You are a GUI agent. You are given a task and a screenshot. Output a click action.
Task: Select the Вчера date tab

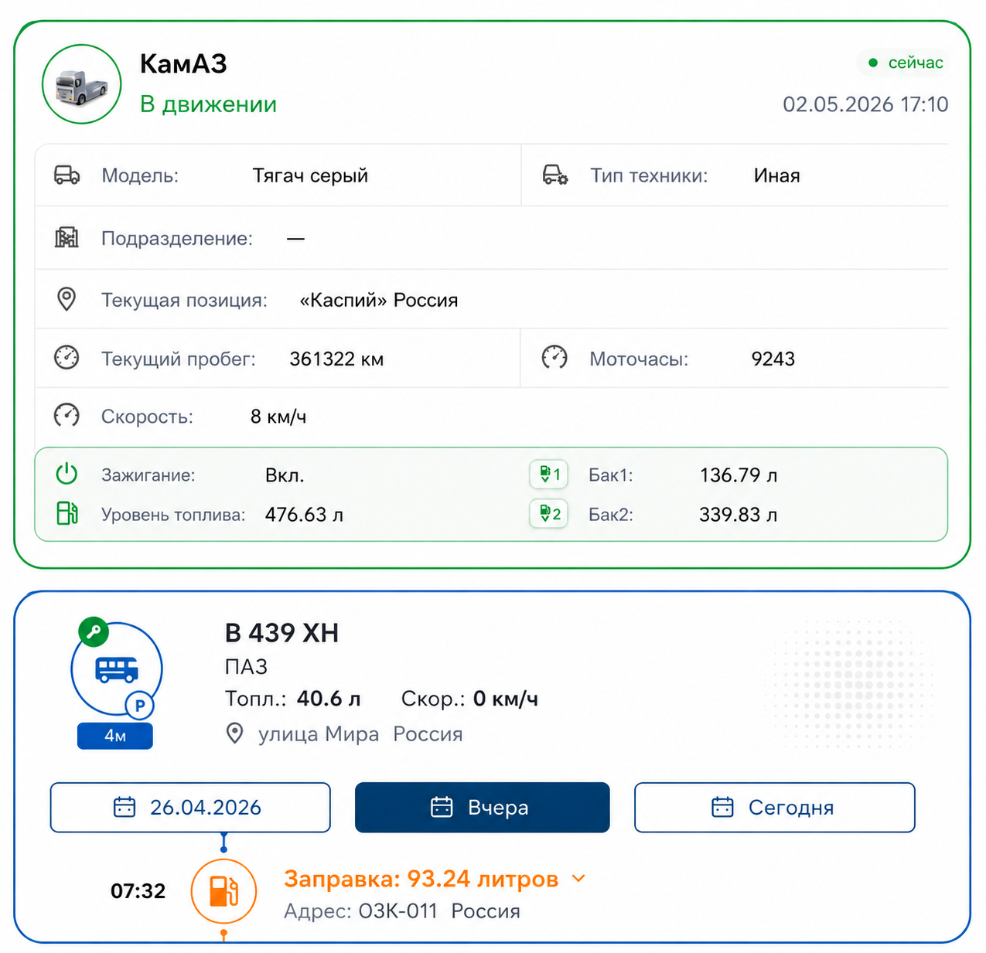coord(483,808)
